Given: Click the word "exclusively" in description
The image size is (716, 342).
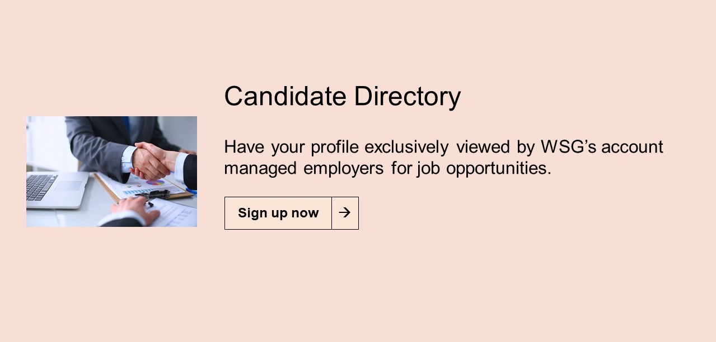Looking at the screenshot, I should click(x=406, y=147).
